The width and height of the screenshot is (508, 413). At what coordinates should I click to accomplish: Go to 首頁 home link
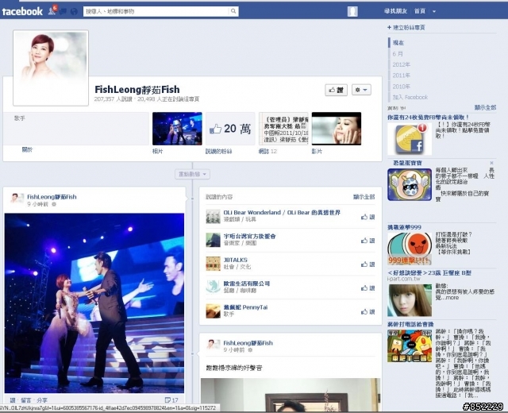420,11
